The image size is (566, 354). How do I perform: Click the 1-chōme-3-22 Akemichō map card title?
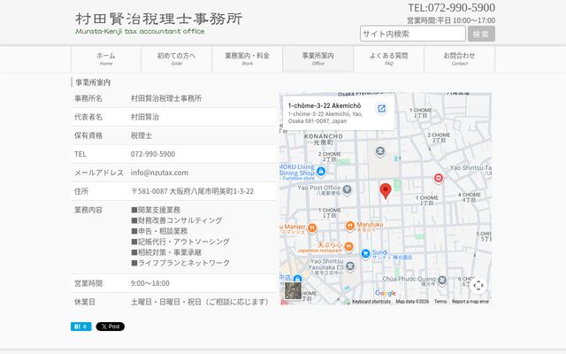[325, 106]
